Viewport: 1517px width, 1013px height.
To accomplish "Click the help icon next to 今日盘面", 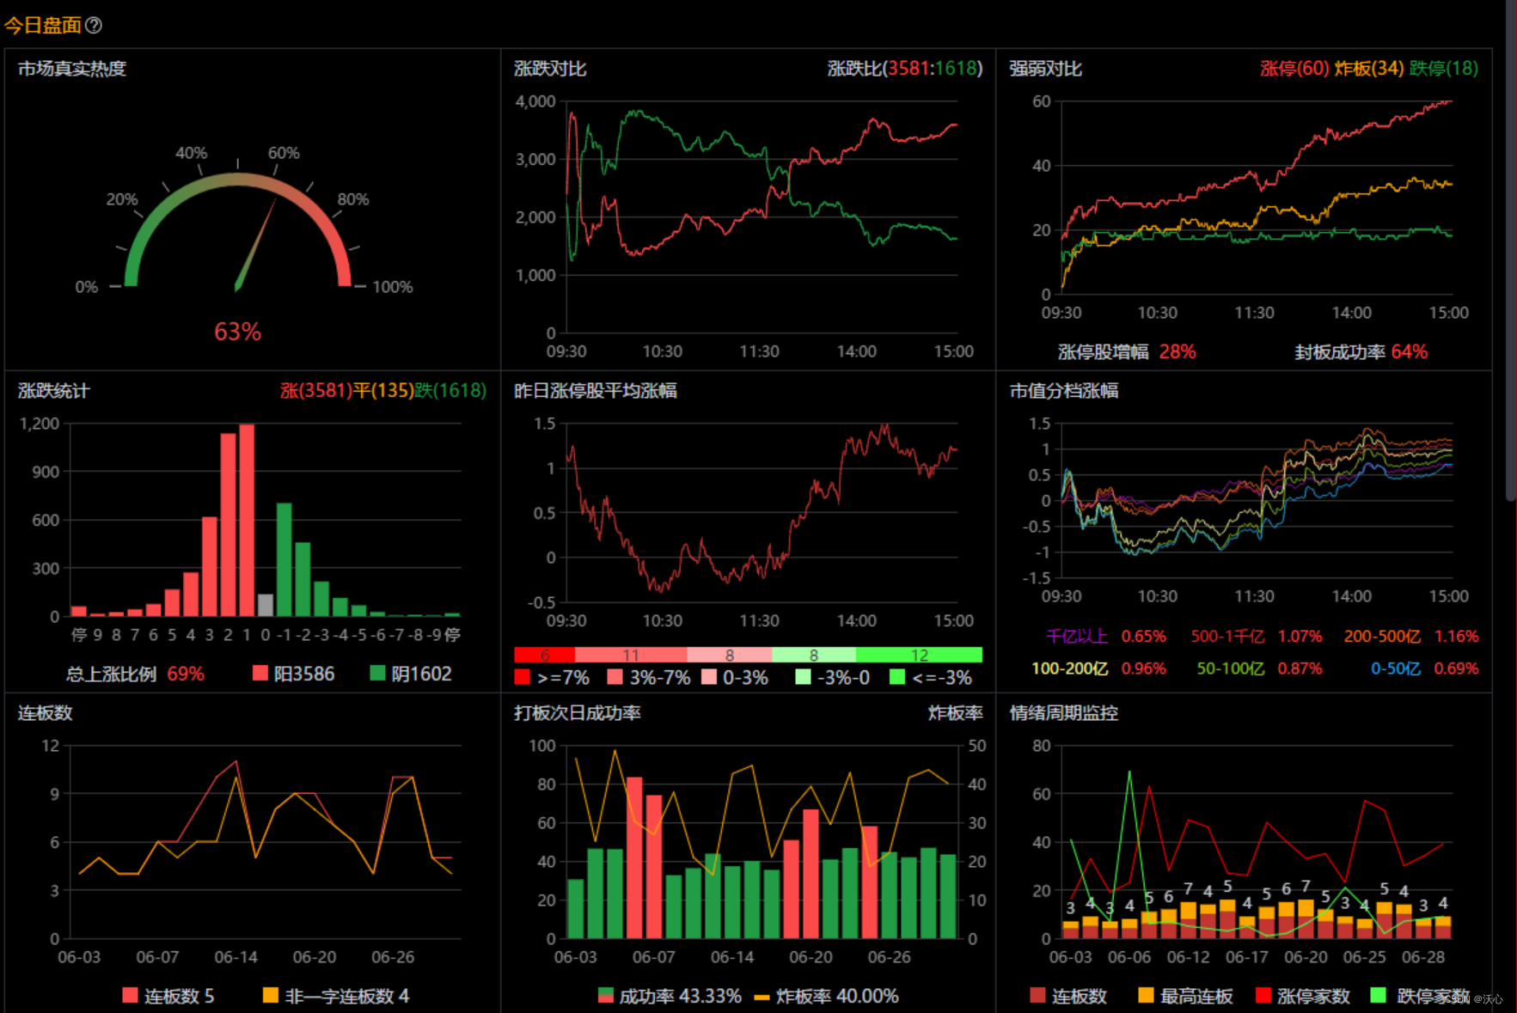I will point(94,25).
